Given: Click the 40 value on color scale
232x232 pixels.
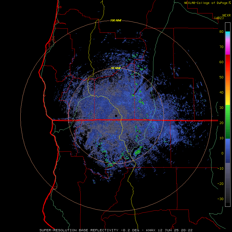Looking at the screenshot, I should (x=221, y=93).
